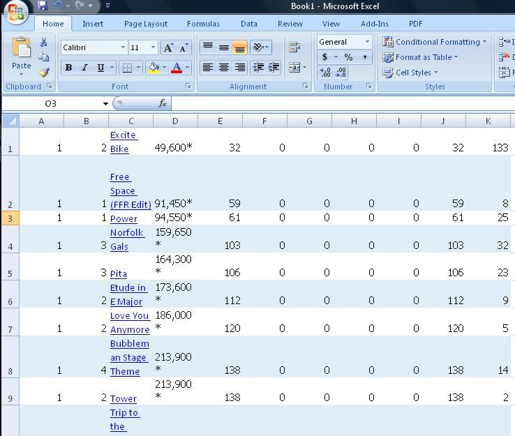Click the Paste clipboard icon
515x436 pixels.
point(22,47)
